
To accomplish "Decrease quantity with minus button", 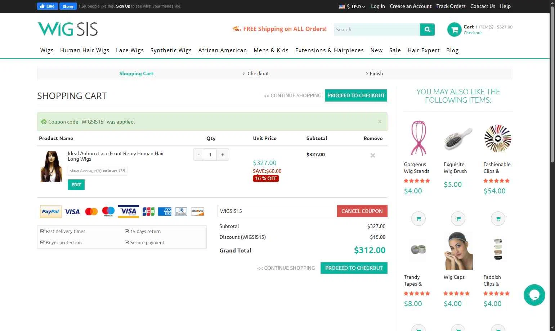I will (198, 155).
